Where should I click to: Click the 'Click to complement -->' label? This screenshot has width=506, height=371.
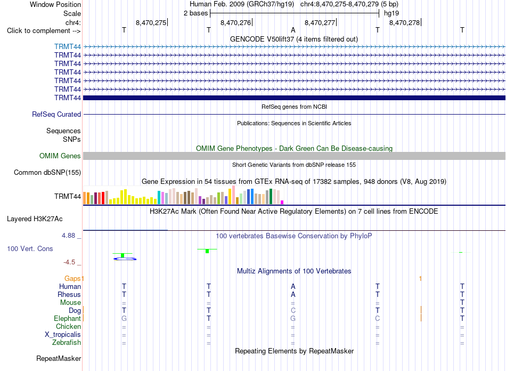point(44,31)
